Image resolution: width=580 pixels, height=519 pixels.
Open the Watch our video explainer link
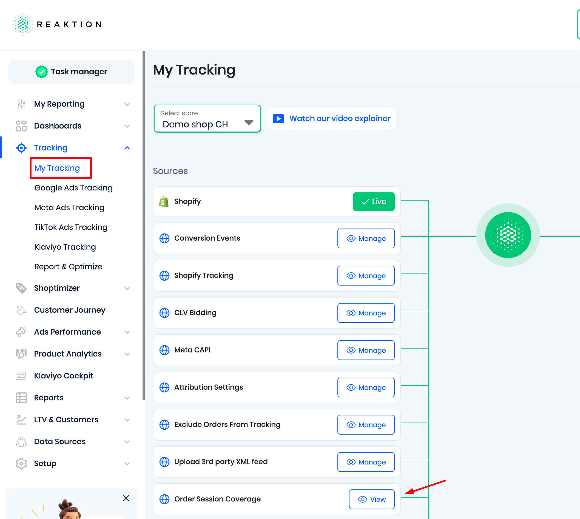[x=331, y=119]
